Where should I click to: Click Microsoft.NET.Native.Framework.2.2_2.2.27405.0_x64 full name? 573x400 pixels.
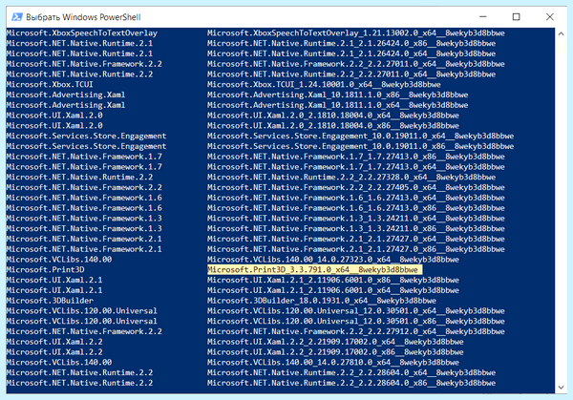pyautogui.click(x=356, y=187)
